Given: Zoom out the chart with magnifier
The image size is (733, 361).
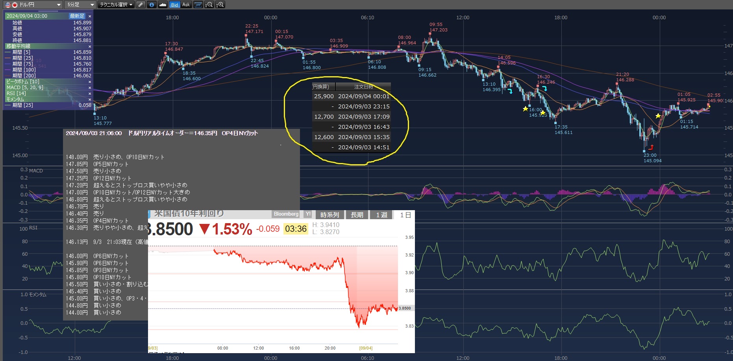Looking at the screenshot, I should [x=209, y=5].
